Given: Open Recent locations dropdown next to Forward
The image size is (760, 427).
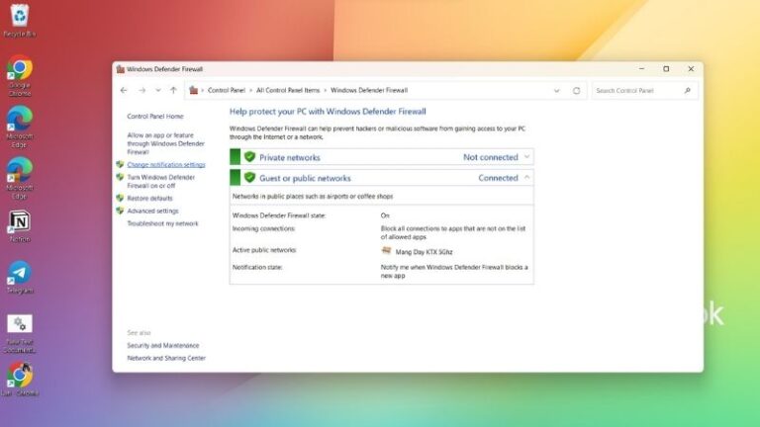Looking at the screenshot, I should point(158,90).
